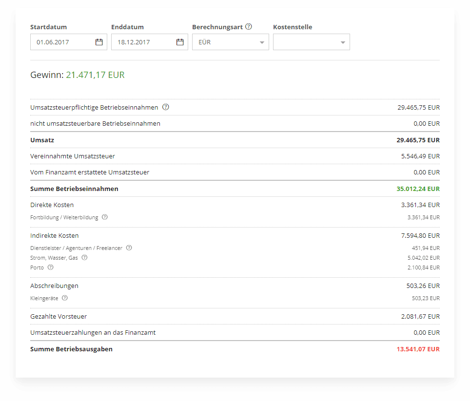Open the Enddatum calendar picker icon

pyautogui.click(x=180, y=42)
